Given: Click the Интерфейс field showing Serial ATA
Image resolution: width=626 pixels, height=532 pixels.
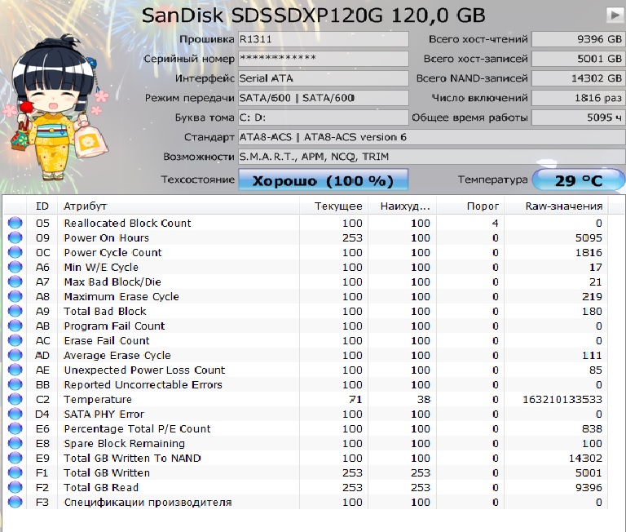Looking at the screenshot, I should tap(324, 78).
